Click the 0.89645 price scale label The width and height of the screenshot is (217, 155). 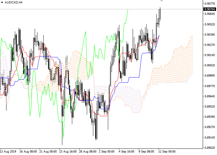210,96
